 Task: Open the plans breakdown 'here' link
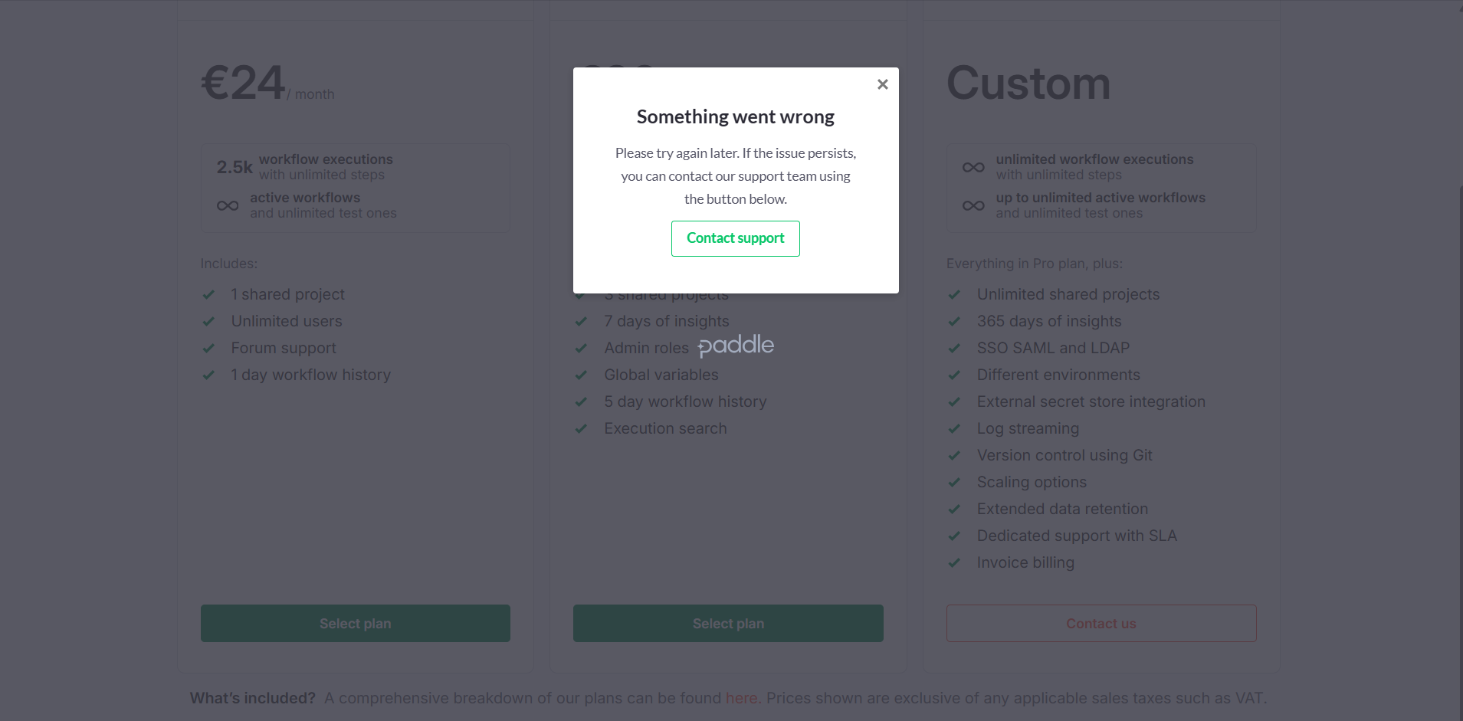click(x=741, y=698)
